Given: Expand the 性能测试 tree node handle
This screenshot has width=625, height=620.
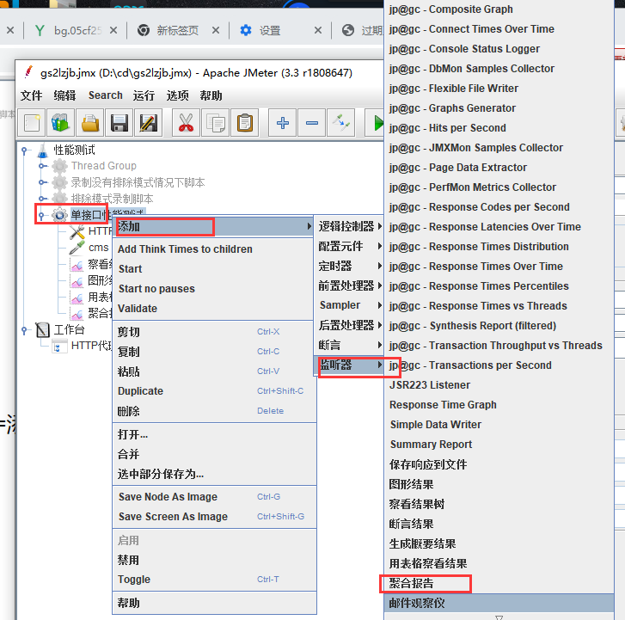Looking at the screenshot, I should pyautogui.click(x=24, y=150).
